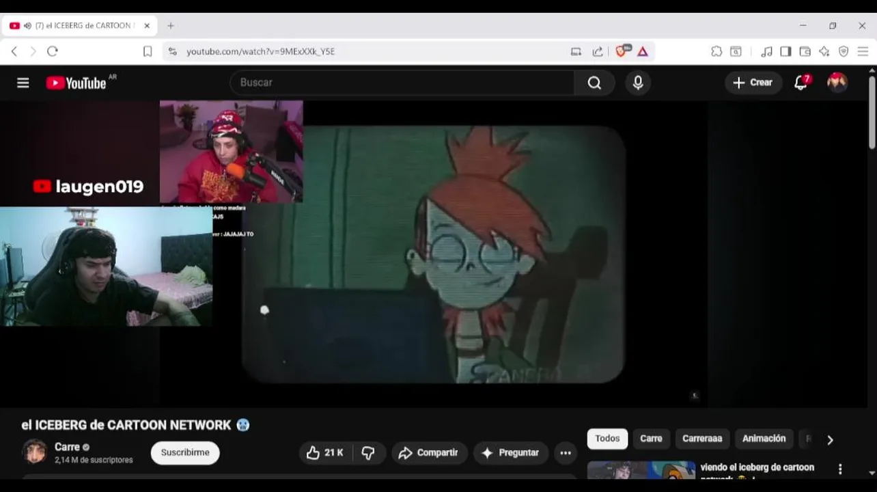The width and height of the screenshot is (877, 492).
Task: Select the el ICEBERG de CARTOON tab
Action: (79, 26)
